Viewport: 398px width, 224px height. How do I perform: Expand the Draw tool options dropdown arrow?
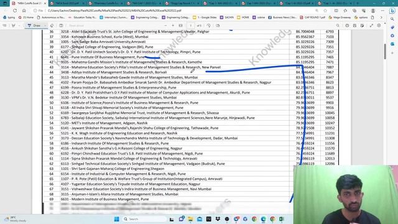coord(45,26)
